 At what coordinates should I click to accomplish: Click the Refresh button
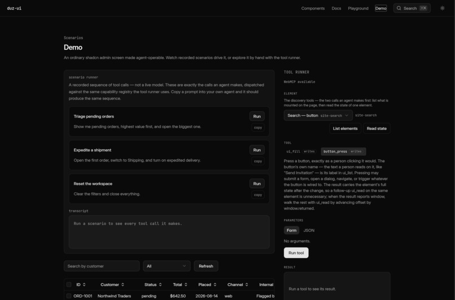205,266
